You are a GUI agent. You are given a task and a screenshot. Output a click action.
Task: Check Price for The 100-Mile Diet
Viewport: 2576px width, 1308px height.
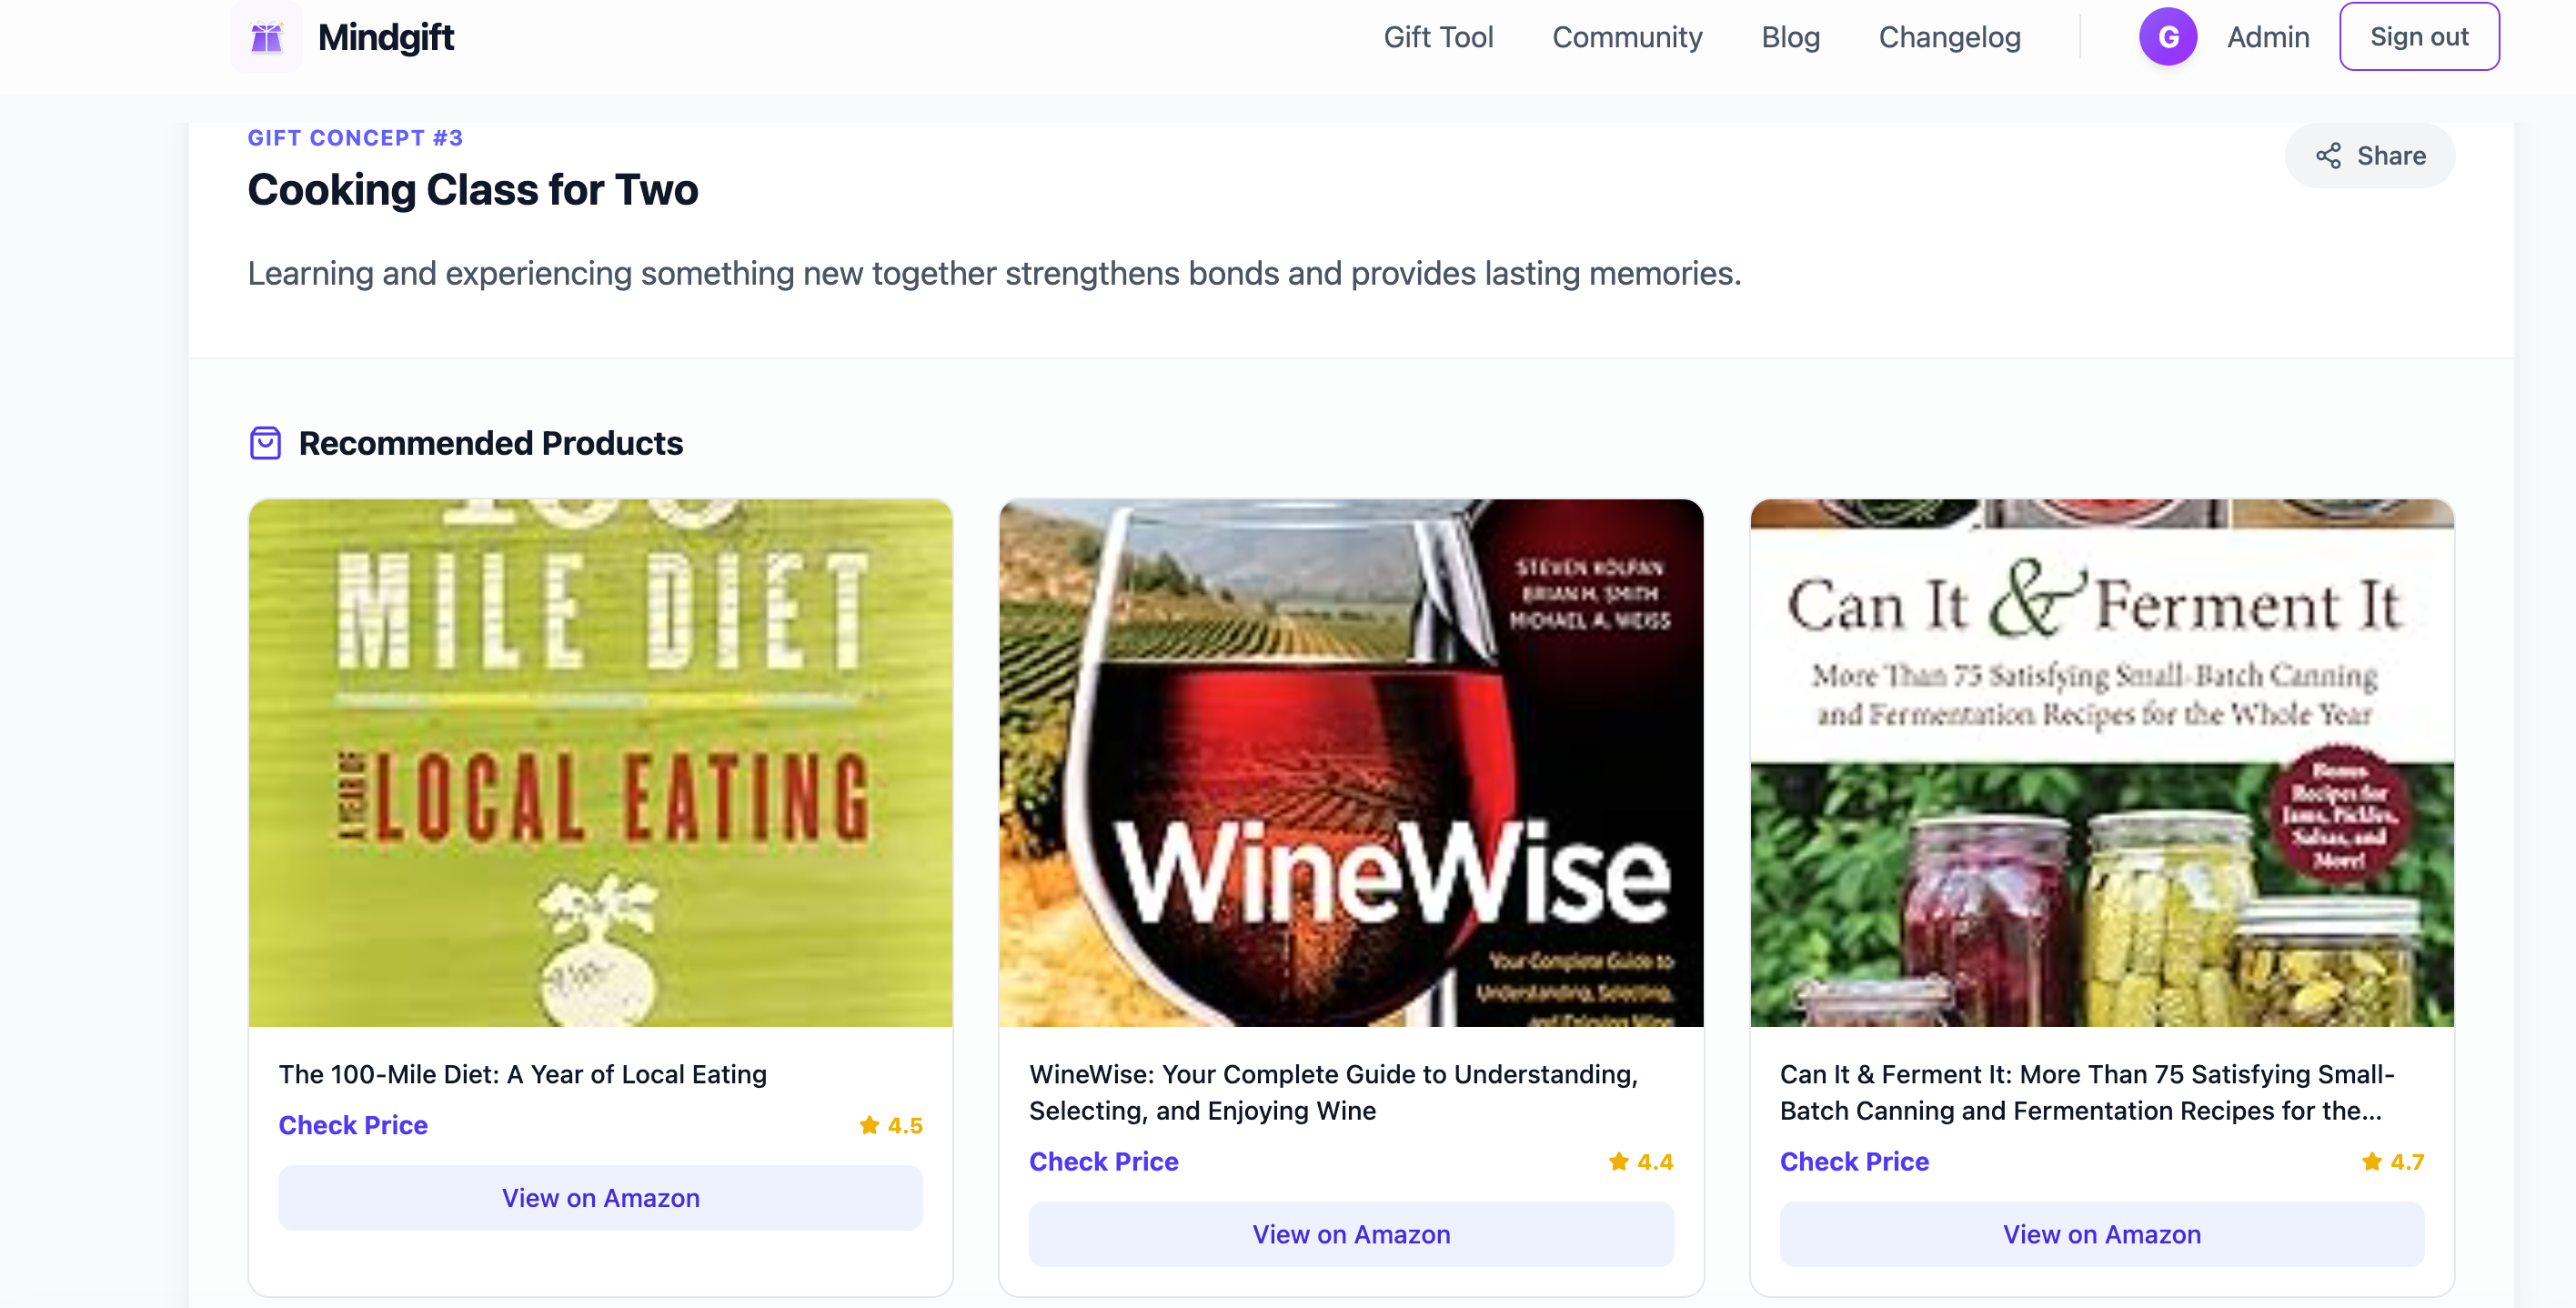point(353,1125)
